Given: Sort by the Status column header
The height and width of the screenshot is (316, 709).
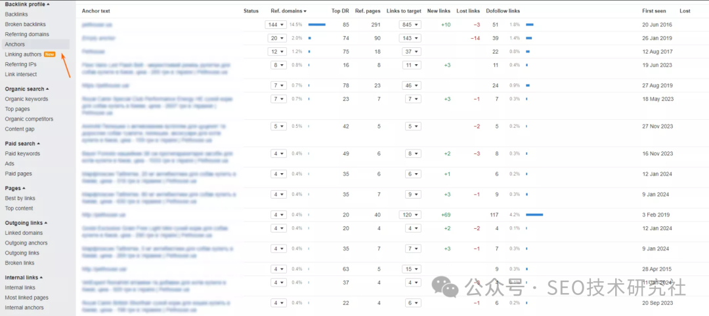Looking at the screenshot, I should click(251, 11).
